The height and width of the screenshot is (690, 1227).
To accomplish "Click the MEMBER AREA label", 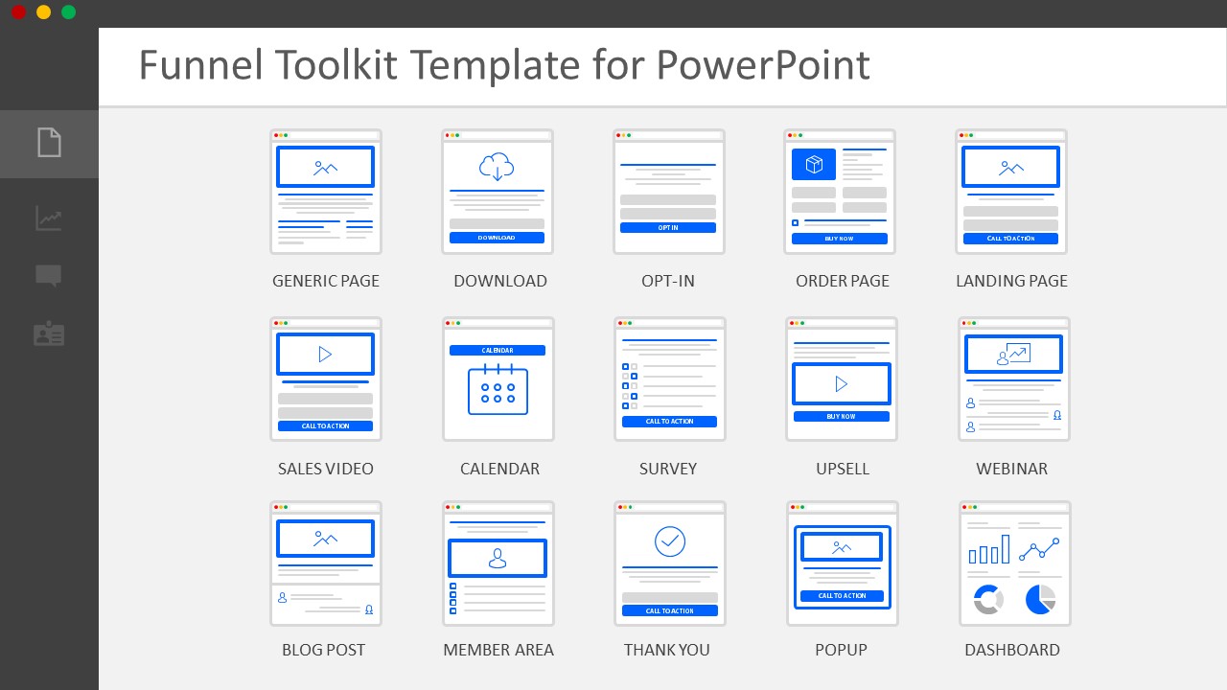I will click(498, 650).
